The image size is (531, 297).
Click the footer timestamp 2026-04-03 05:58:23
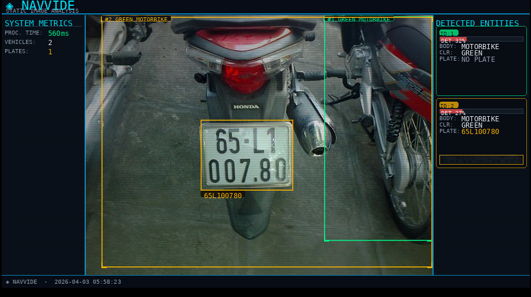(88, 282)
